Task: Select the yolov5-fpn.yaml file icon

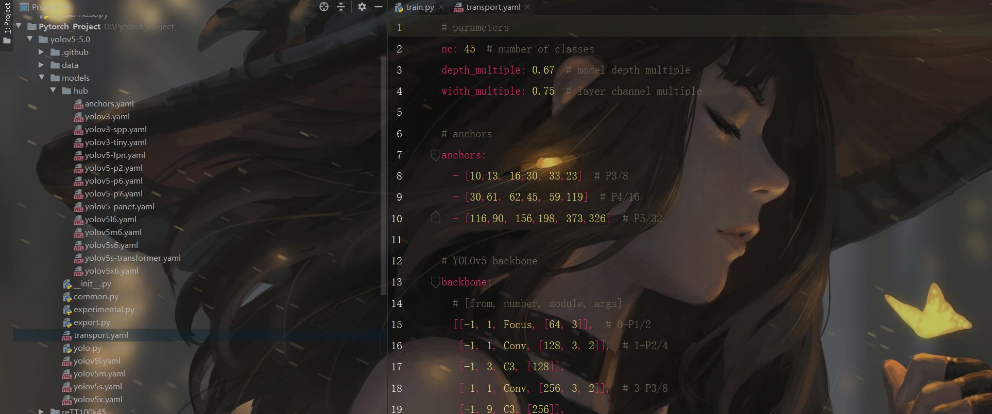Action: pyautogui.click(x=78, y=156)
